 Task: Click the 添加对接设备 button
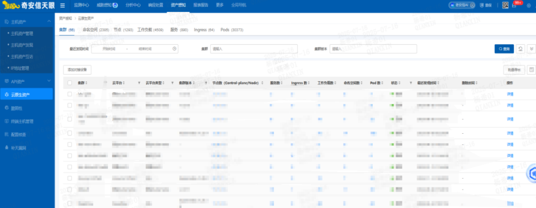pos(77,70)
